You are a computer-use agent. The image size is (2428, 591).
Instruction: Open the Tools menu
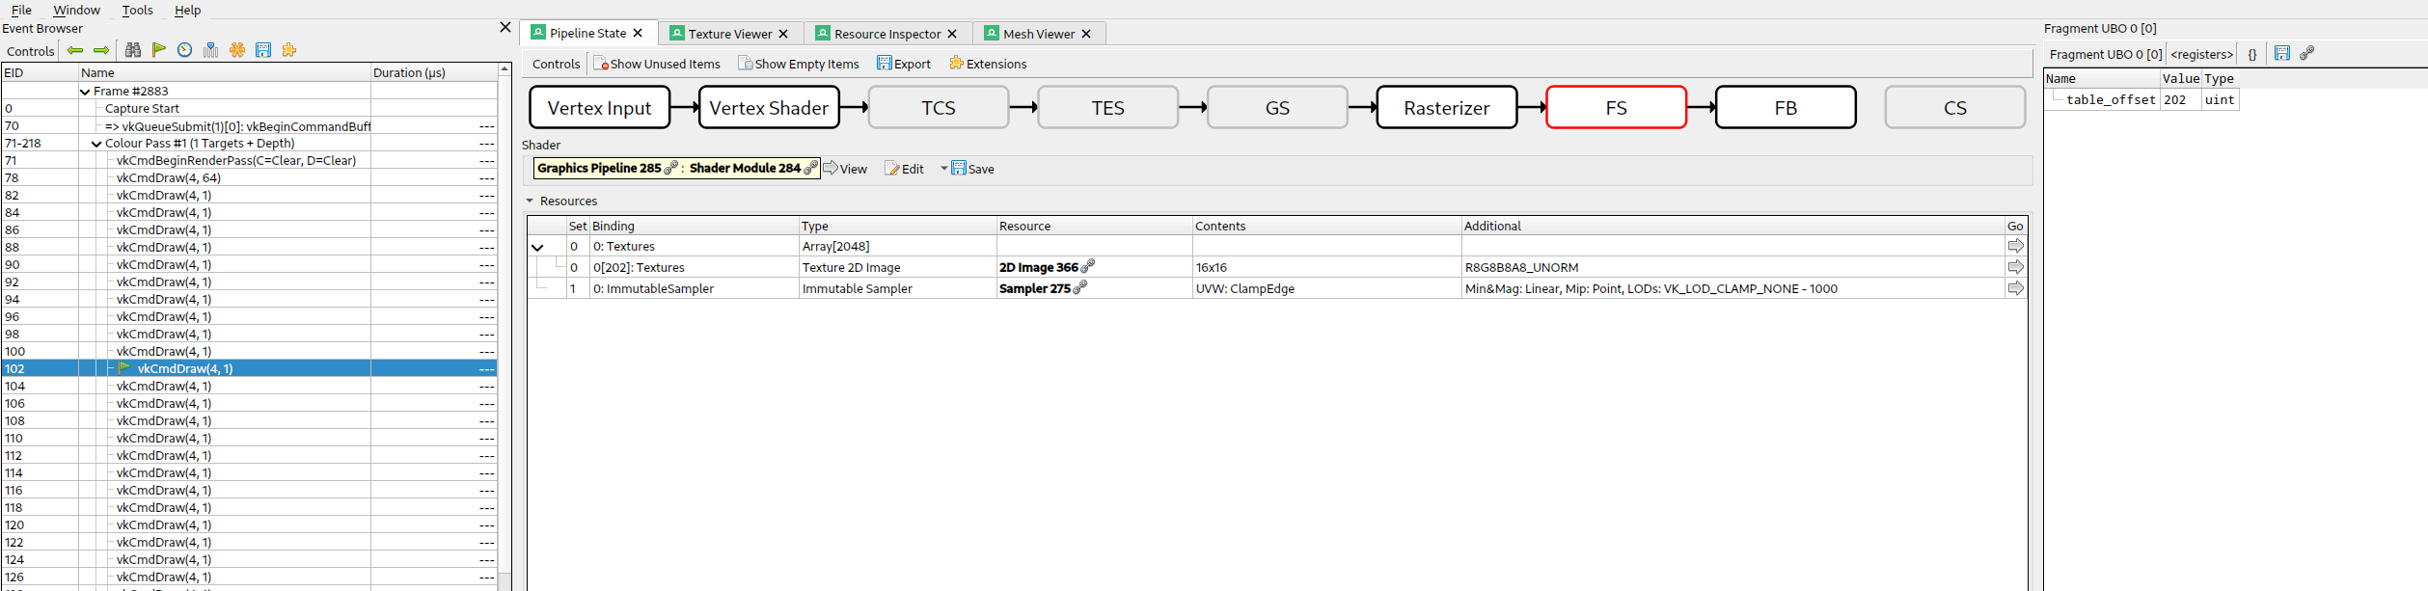pos(137,10)
